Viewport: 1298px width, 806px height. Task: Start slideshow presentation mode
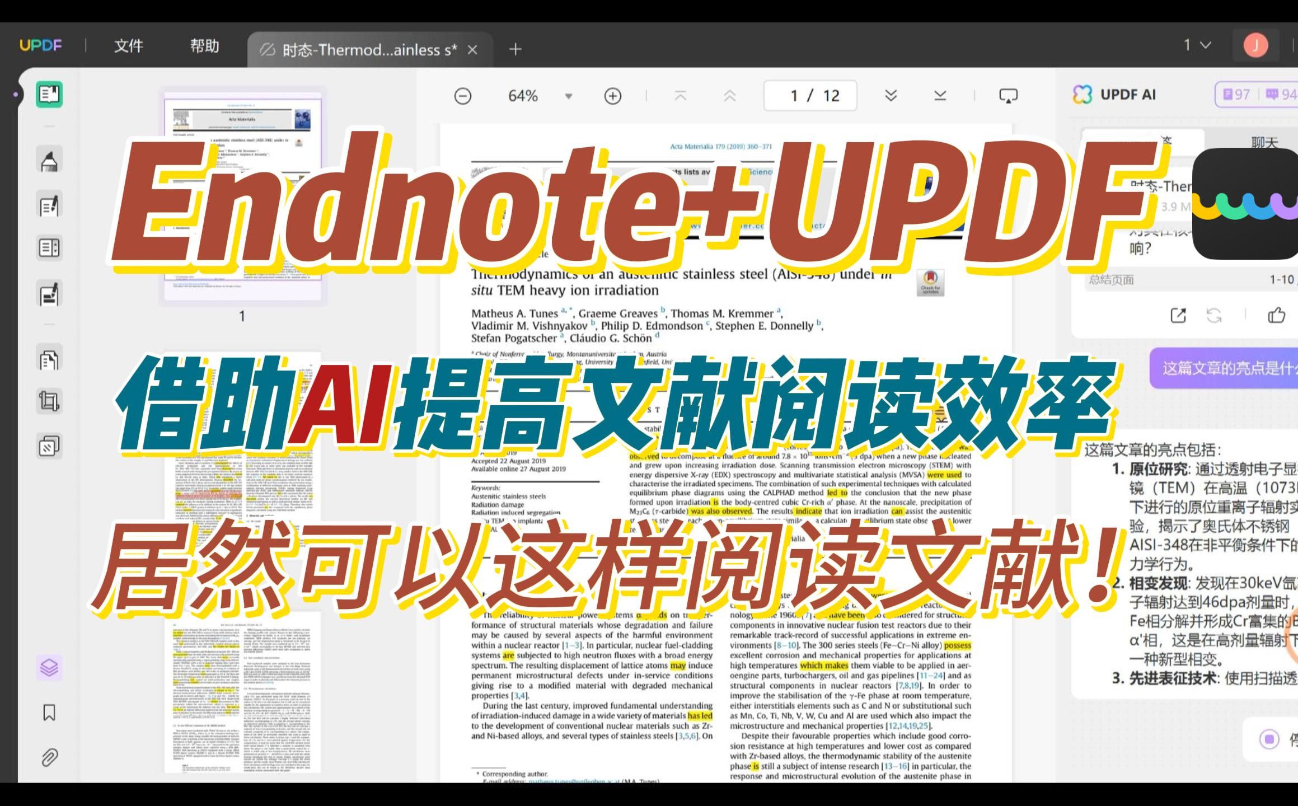1008,96
